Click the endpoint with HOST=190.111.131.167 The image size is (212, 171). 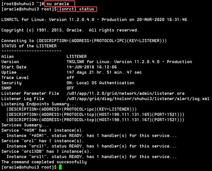click(95, 120)
